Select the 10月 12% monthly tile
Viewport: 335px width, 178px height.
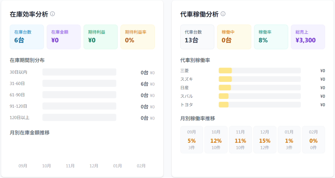[216, 140]
